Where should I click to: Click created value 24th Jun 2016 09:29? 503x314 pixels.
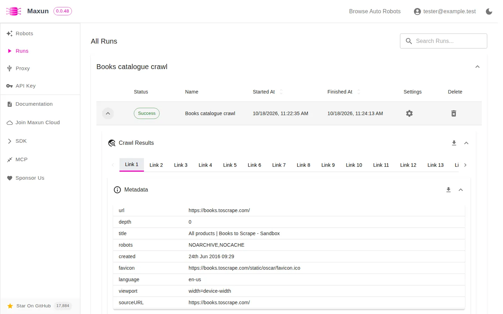click(211, 256)
